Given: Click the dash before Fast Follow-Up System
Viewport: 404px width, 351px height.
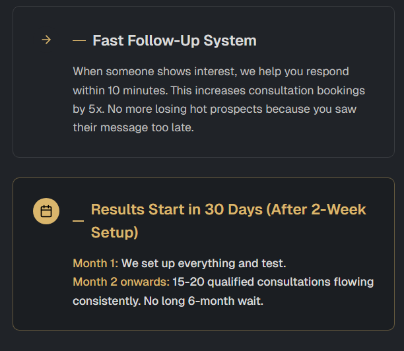Looking at the screenshot, I should coord(79,41).
